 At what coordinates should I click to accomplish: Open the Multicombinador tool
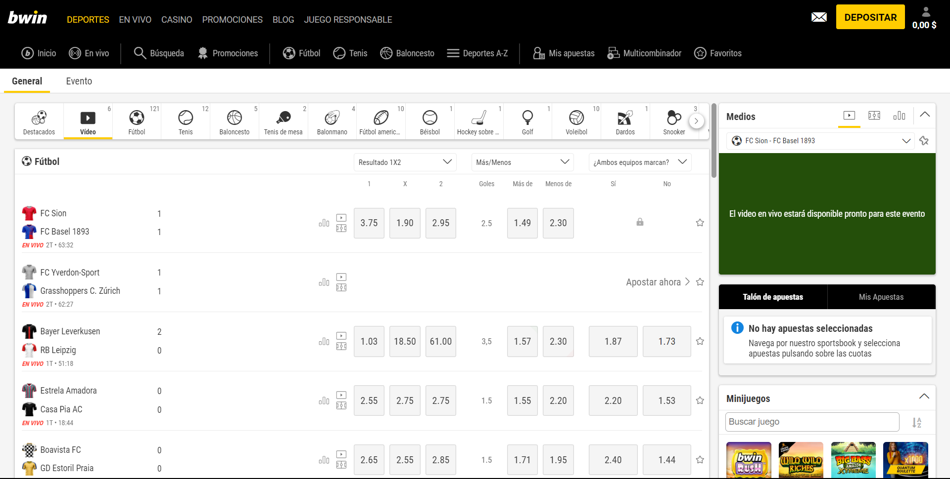point(644,53)
